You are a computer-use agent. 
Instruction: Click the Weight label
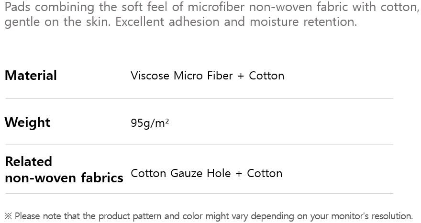pyautogui.click(x=27, y=123)
